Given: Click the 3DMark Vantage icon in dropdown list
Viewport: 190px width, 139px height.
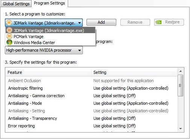Looking at the screenshot, I should pyautogui.click(x=9, y=30).
